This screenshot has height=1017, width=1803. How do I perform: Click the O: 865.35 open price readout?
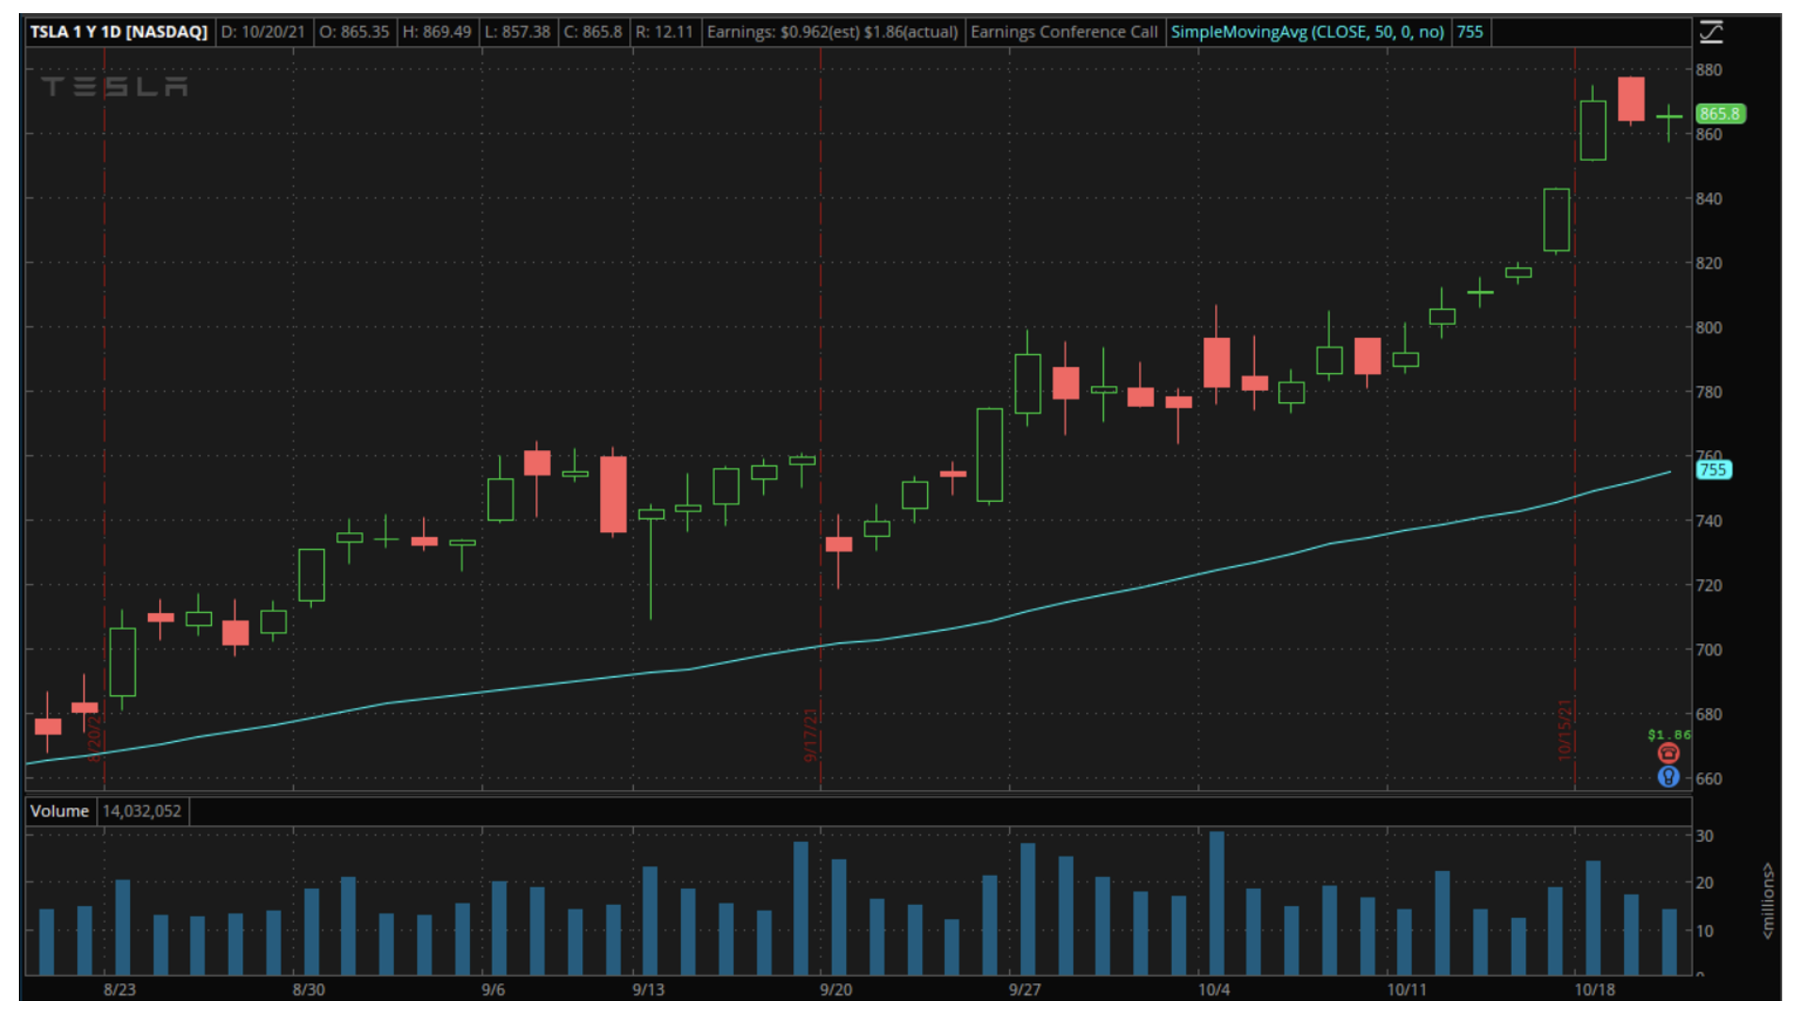(x=354, y=32)
